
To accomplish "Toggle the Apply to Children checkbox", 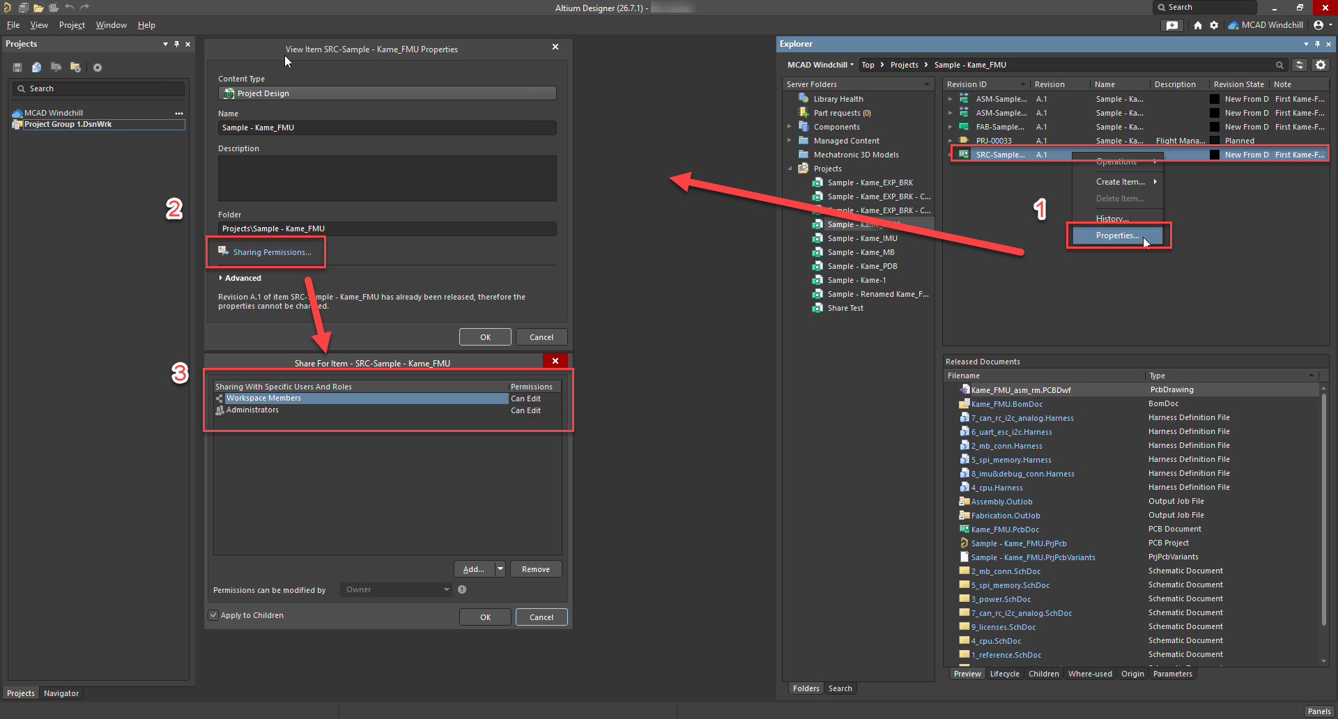I will [x=213, y=615].
